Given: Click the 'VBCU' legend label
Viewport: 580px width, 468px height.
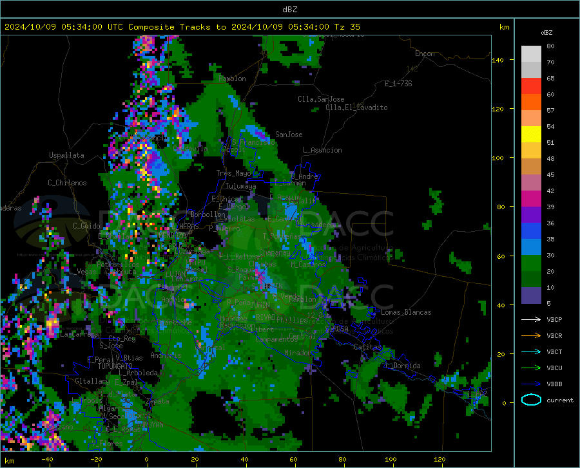Looking at the screenshot, I should [x=554, y=368].
